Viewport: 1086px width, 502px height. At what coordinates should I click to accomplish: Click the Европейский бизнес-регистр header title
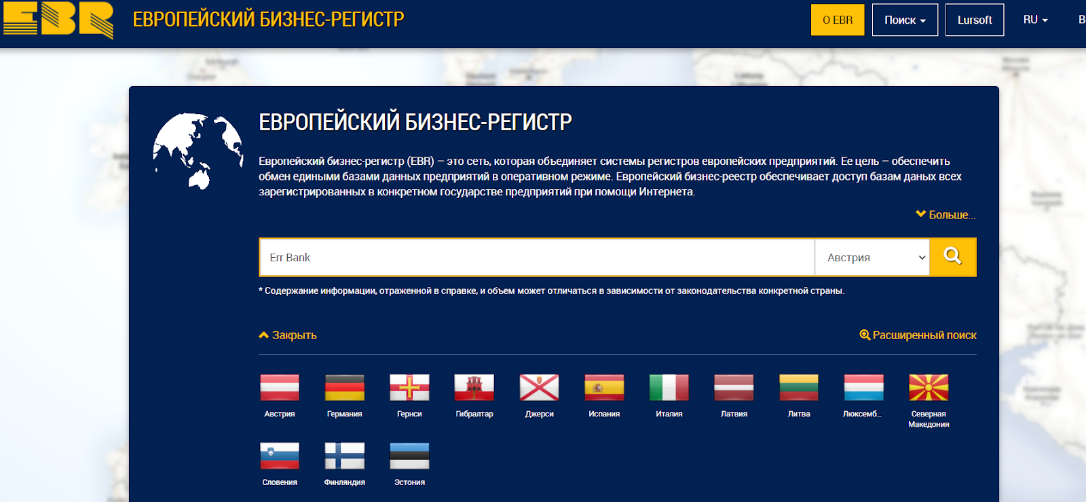(x=268, y=19)
